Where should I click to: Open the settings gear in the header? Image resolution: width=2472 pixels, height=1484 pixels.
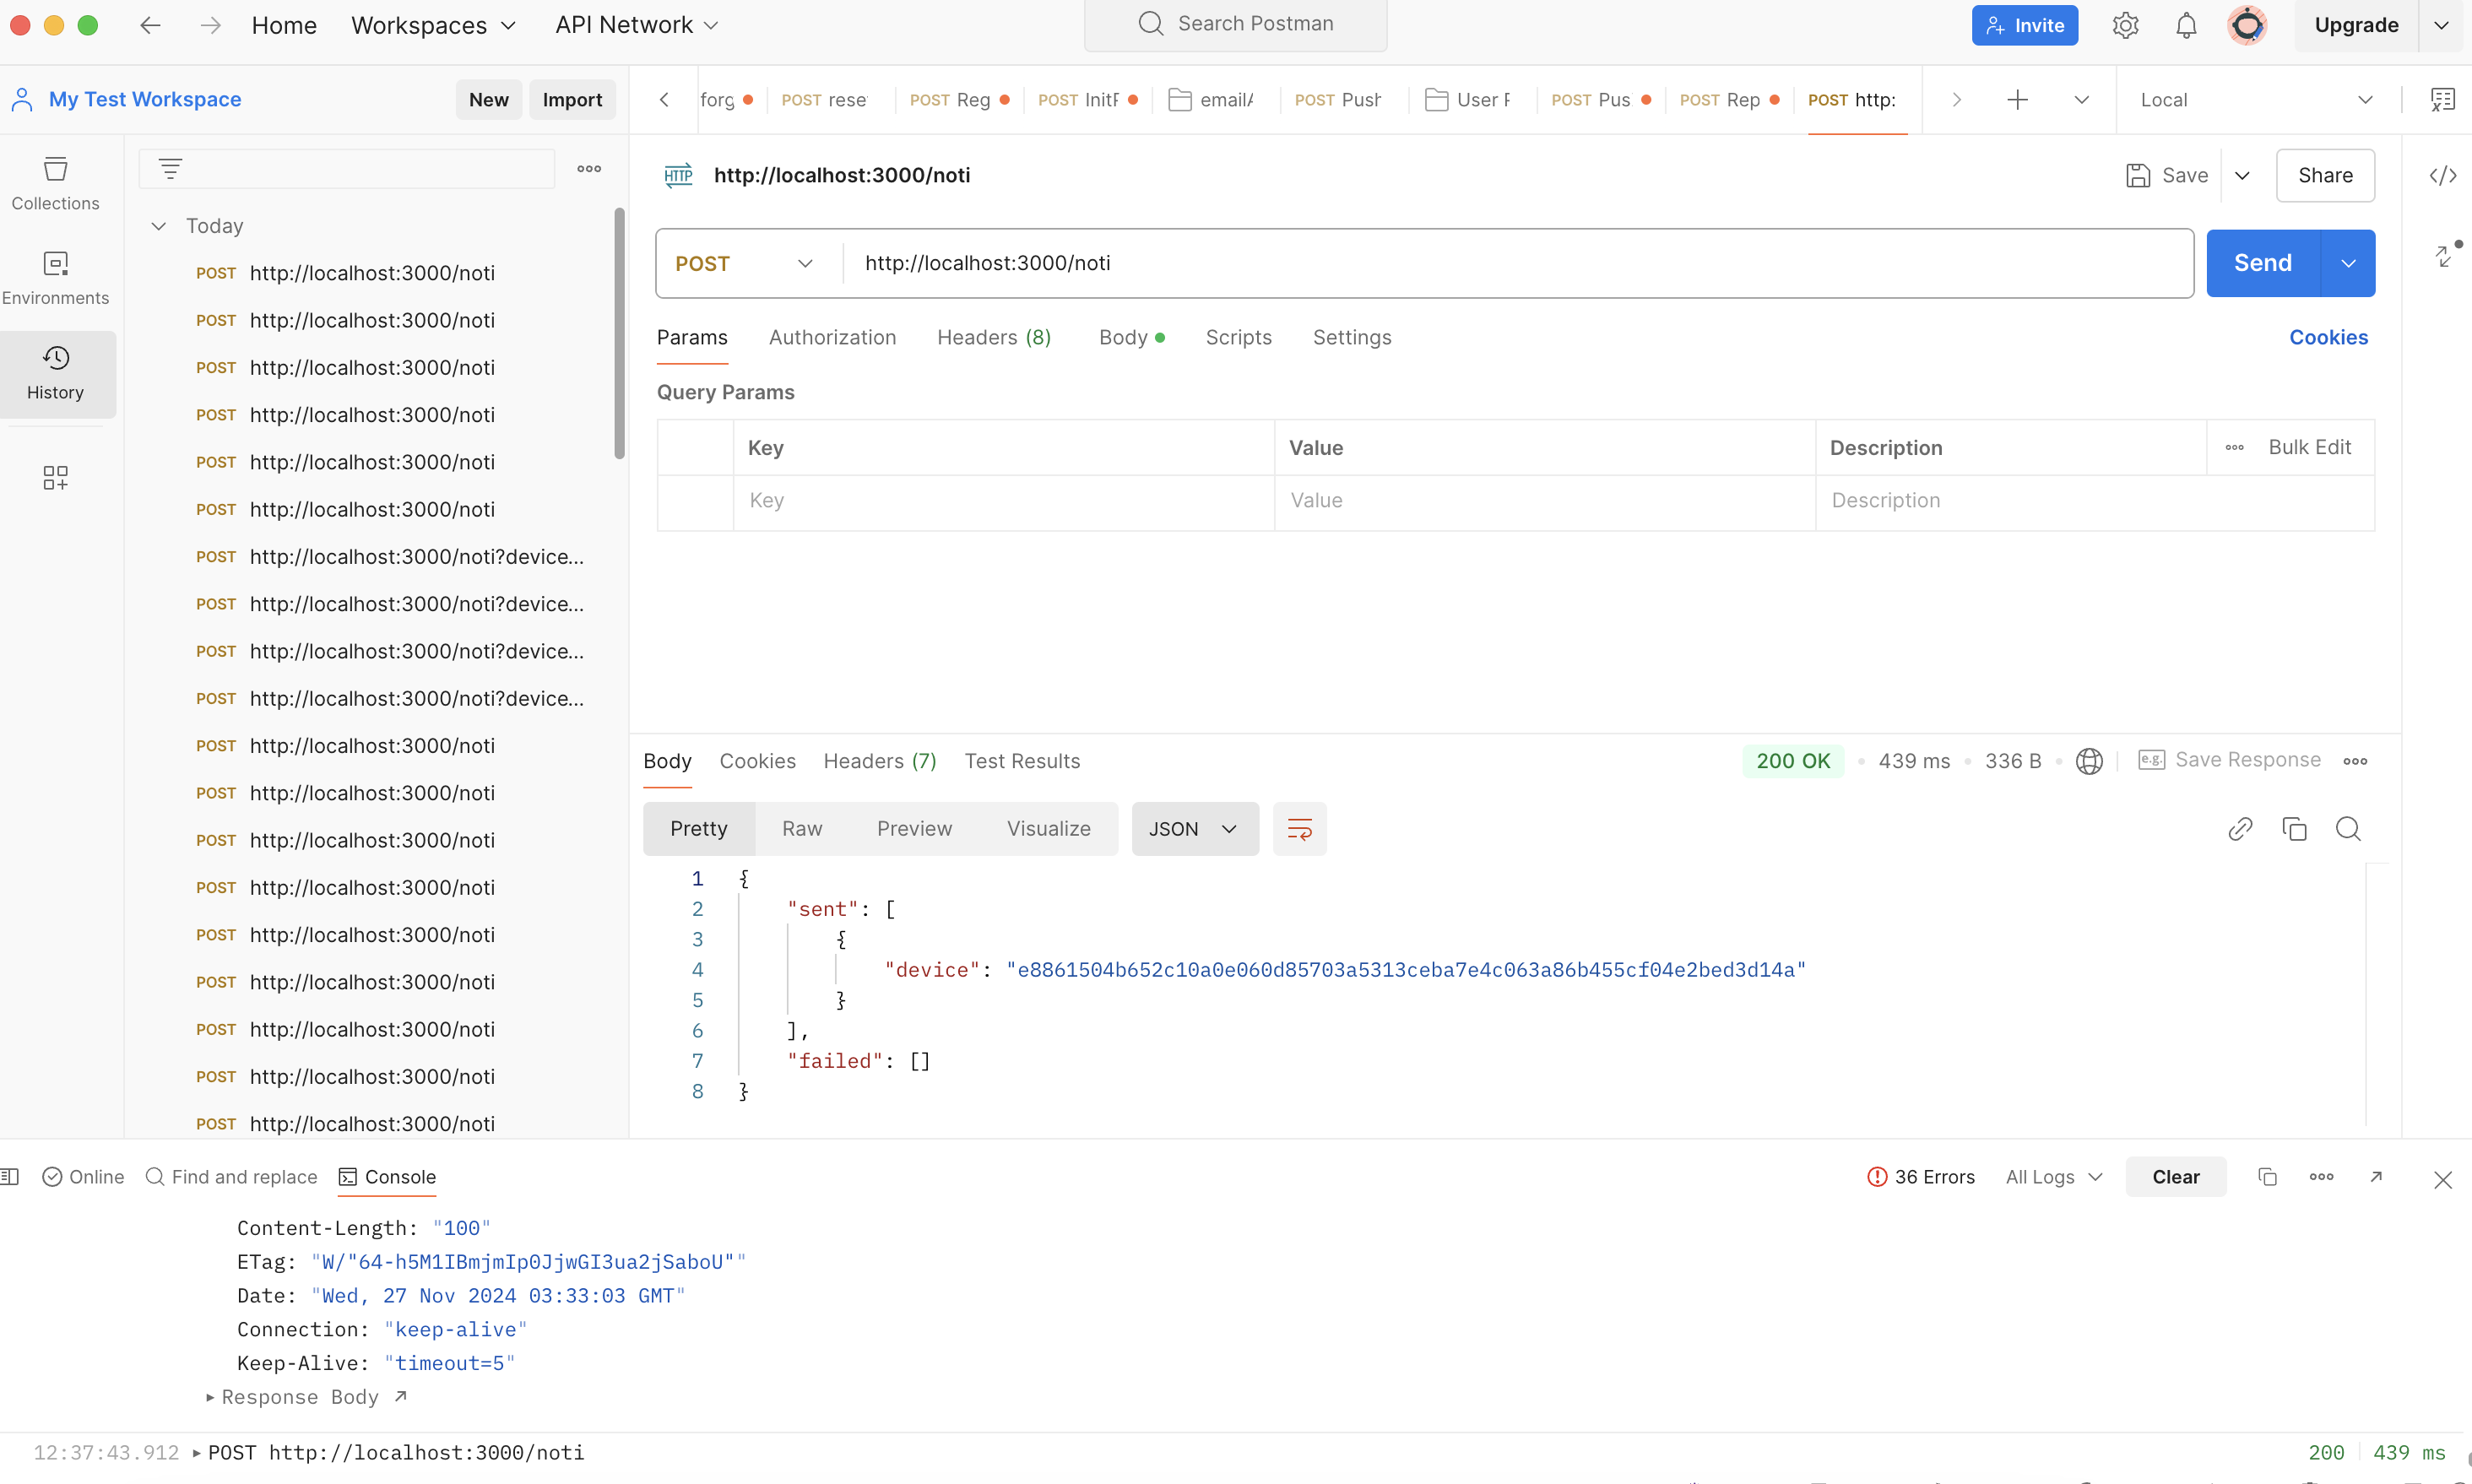2125,25
